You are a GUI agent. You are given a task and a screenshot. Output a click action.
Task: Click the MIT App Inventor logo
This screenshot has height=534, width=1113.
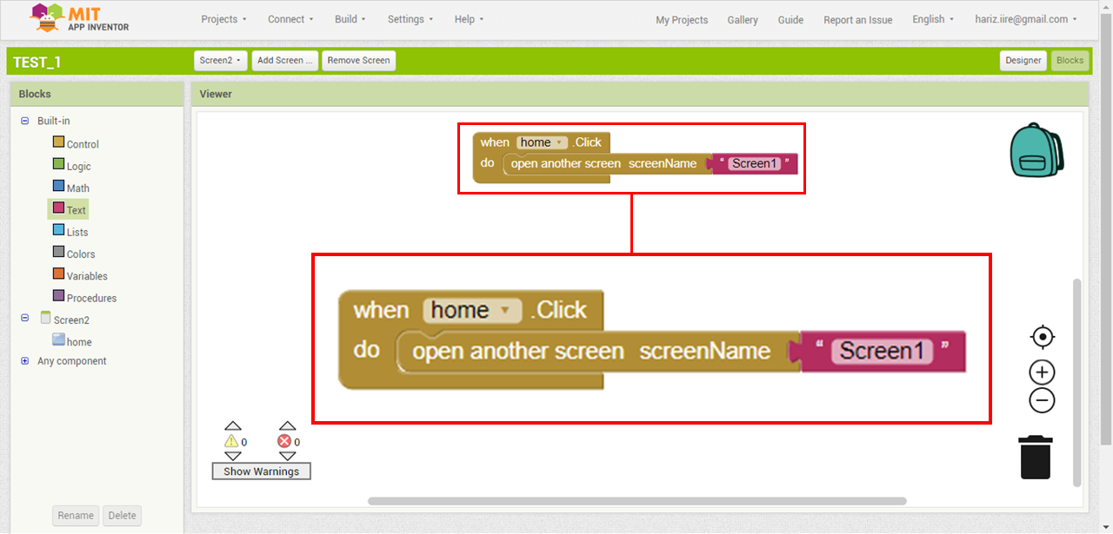[80, 19]
